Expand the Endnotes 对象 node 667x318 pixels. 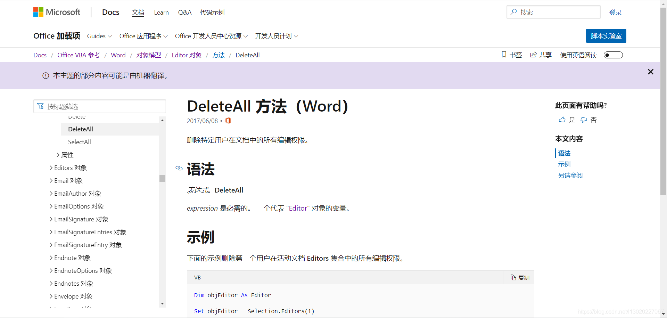(51, 284)
